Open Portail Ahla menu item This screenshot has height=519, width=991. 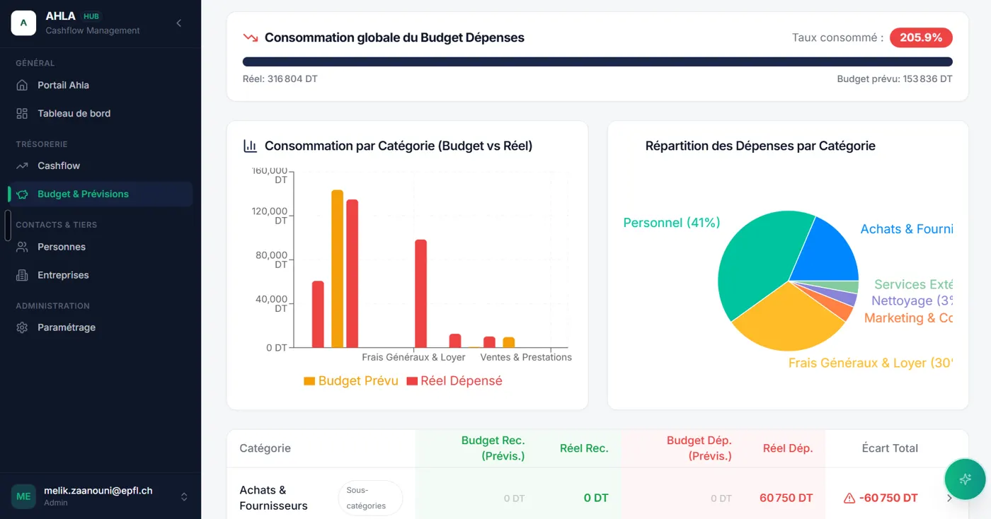101,85
